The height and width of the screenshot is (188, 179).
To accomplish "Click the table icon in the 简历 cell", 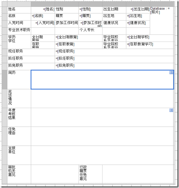I will (171, 73).
